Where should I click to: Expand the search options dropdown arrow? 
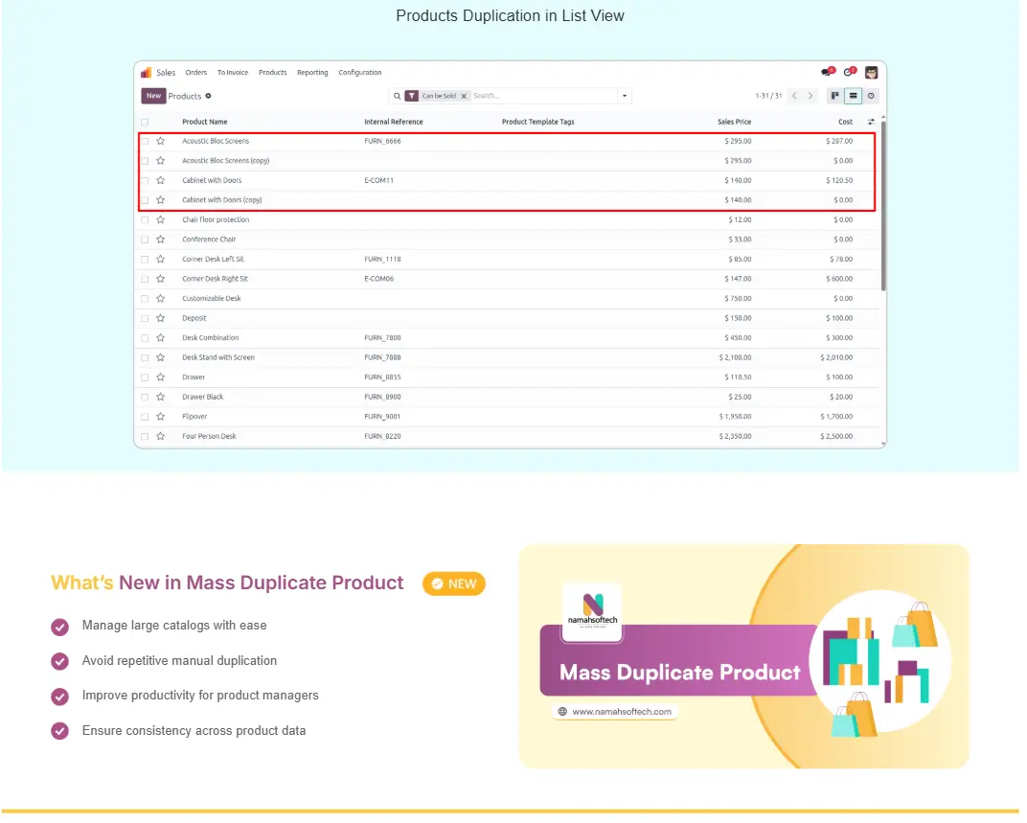625,96
